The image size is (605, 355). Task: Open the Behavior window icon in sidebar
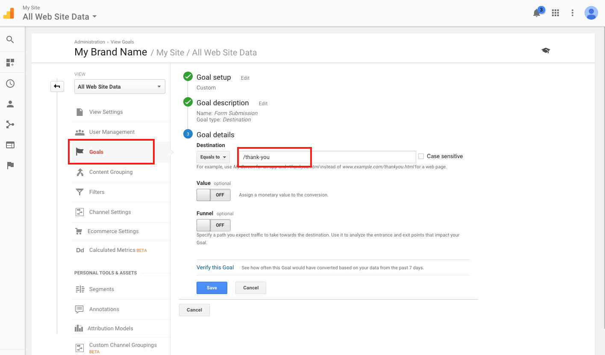(x=10, y=145)
